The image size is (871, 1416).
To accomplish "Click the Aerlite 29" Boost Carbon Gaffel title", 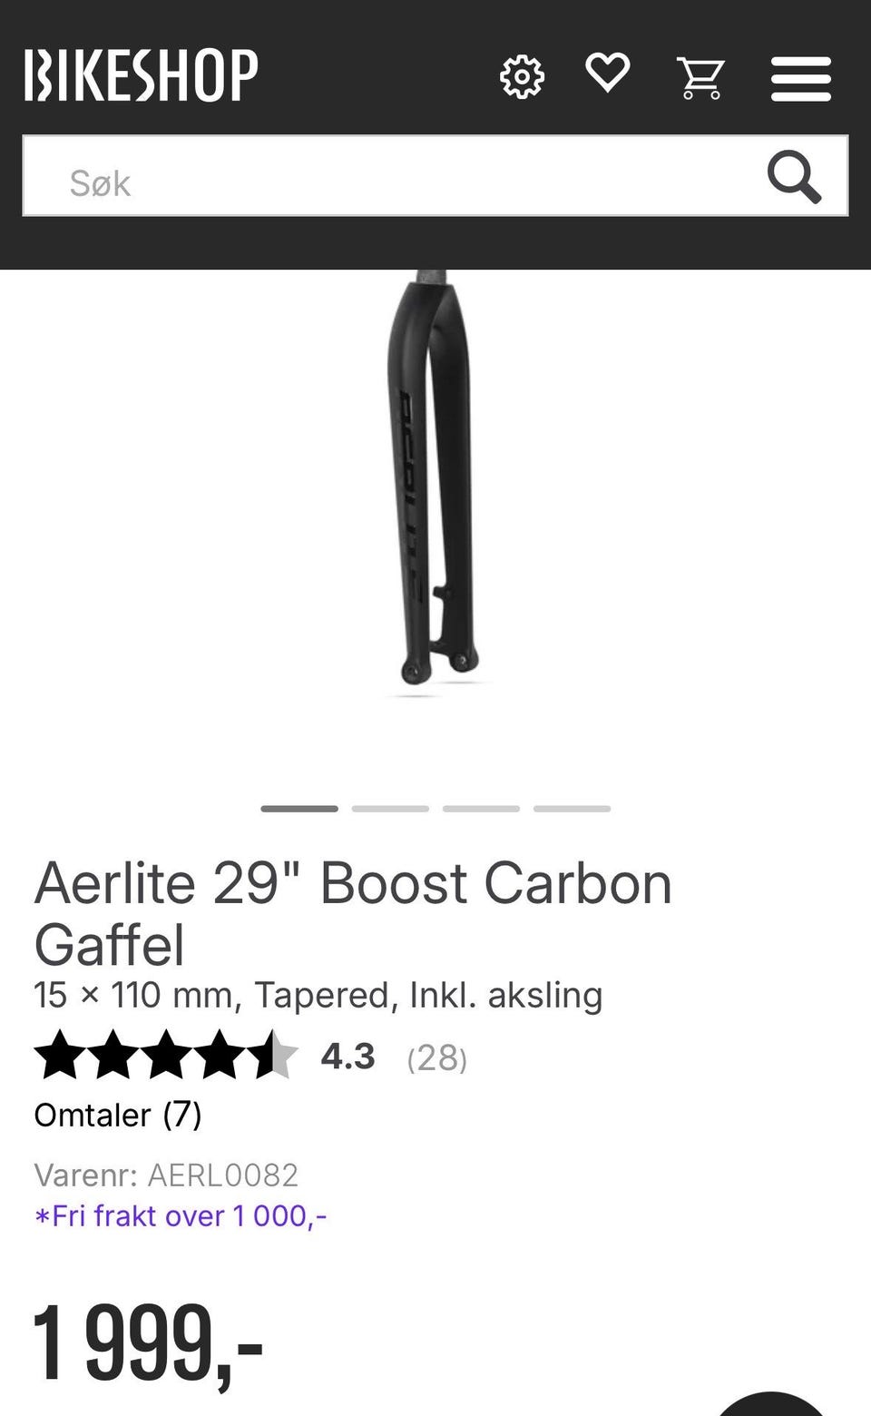I will (x=353, y=913).
